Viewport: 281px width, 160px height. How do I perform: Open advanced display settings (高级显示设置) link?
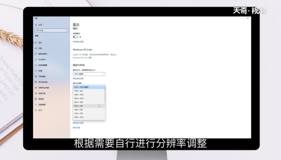(78, 123)
